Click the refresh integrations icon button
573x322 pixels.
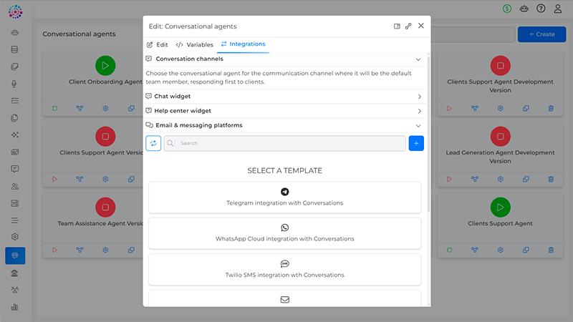point(153,143)
